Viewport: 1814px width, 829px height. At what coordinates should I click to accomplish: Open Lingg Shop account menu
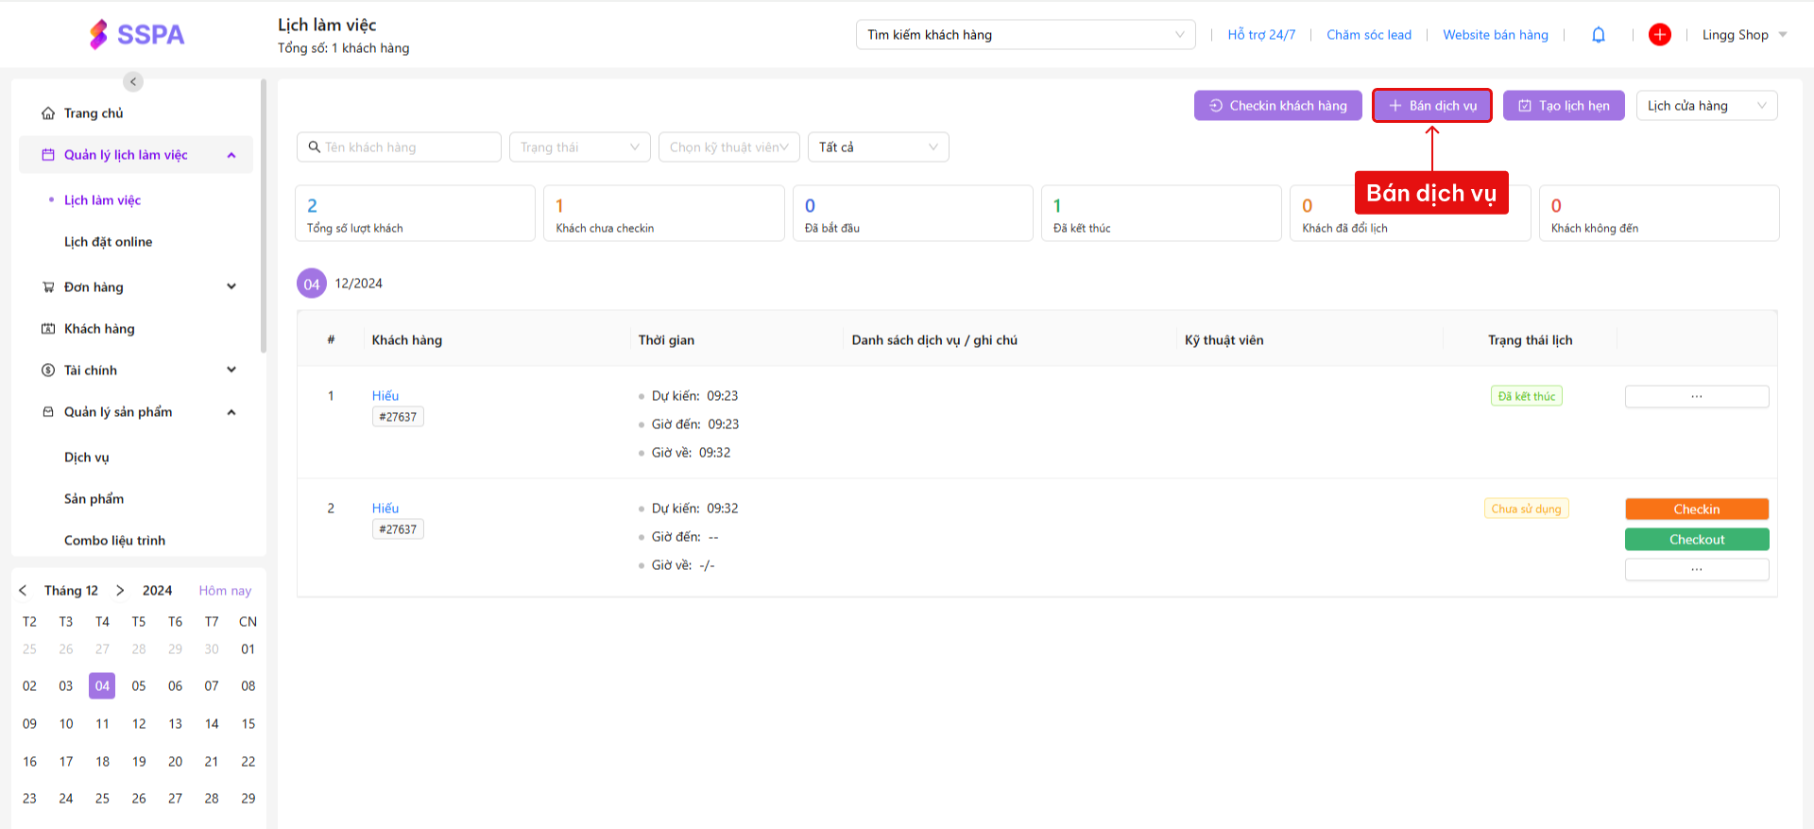click(x=1744, y=35)
